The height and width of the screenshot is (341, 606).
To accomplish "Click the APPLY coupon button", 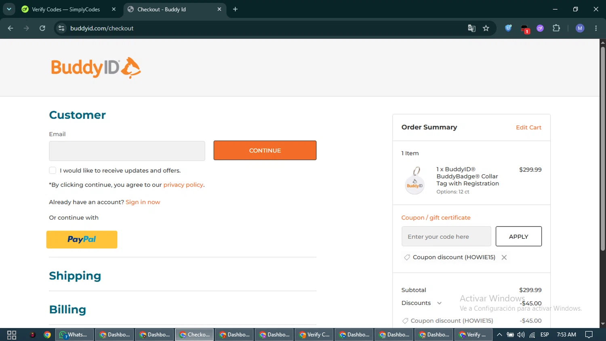I will coord(519,237).
